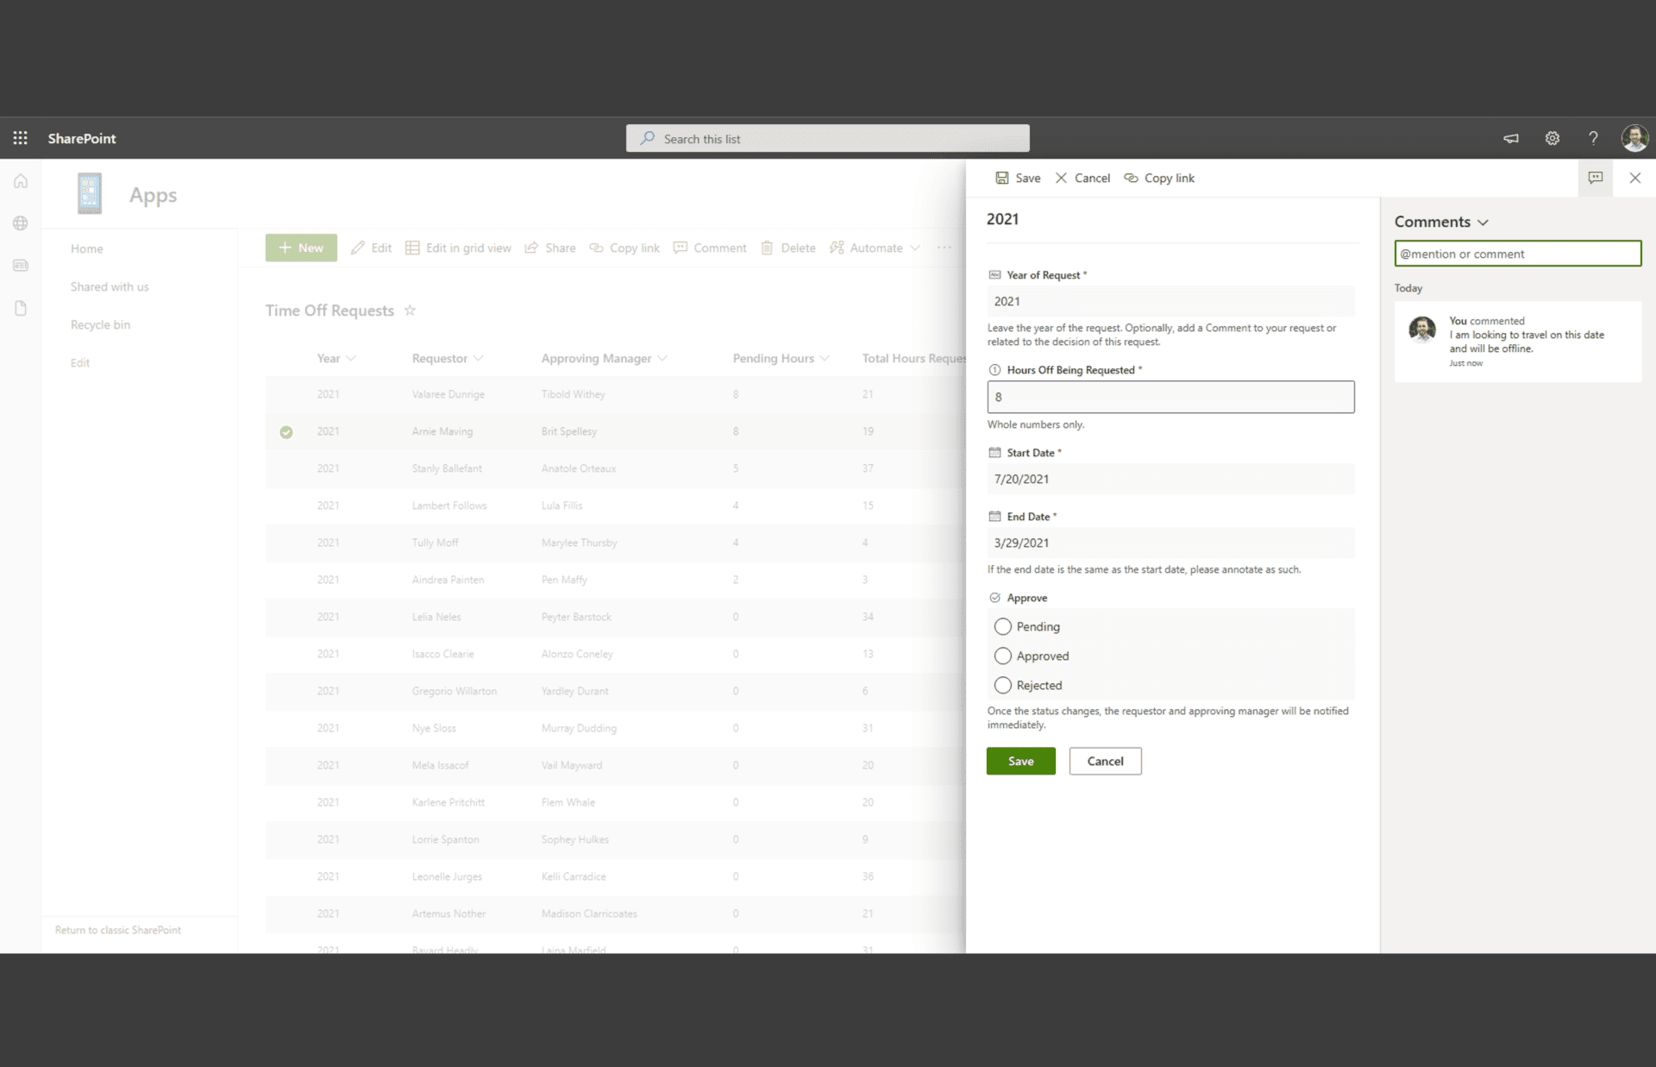Toggle the comments pane icon
Screen dimensions: 1656x1067
[1596, 178]
